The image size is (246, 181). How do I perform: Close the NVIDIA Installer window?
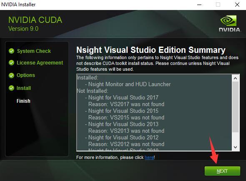click(x=237, y=5)
